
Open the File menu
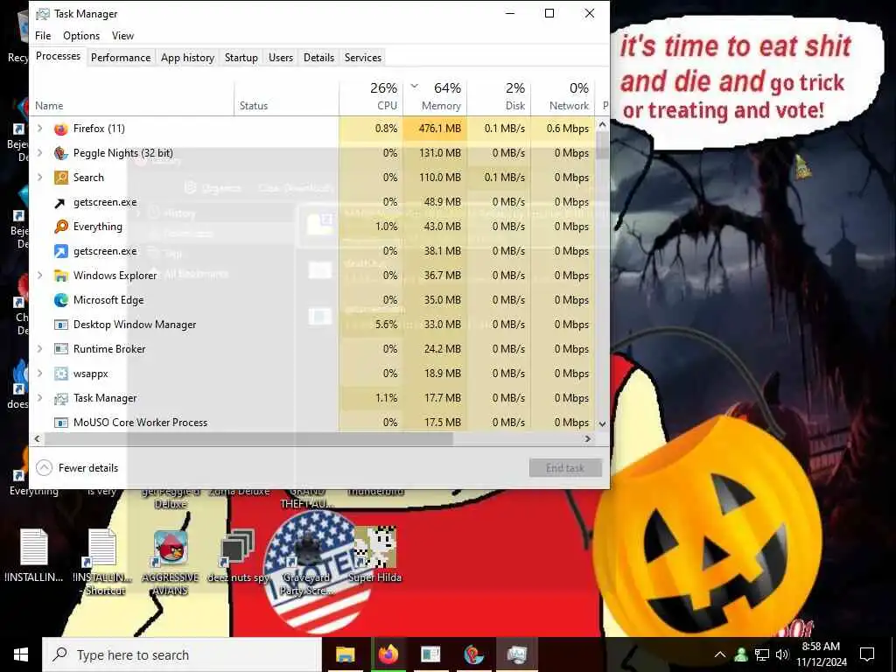(x=43, y=36)
